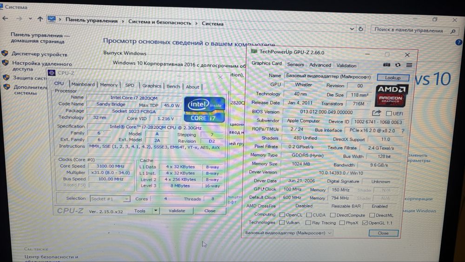This screenshot has width=465, height=262.
Task: Click the GPU-Z title bar icon
Action: pos(254,51)
